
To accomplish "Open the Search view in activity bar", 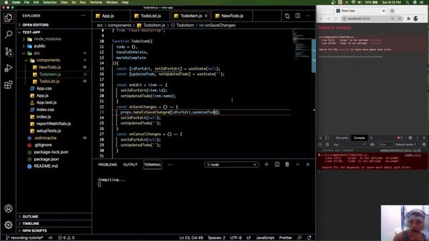I will click(8, 34).
